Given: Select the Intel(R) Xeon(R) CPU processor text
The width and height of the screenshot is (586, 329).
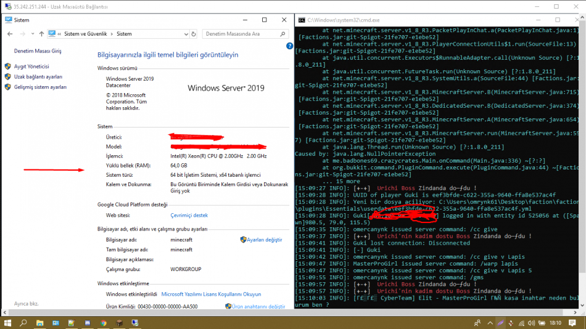Looking at the screenshot, I should click(x=218, y=156).
